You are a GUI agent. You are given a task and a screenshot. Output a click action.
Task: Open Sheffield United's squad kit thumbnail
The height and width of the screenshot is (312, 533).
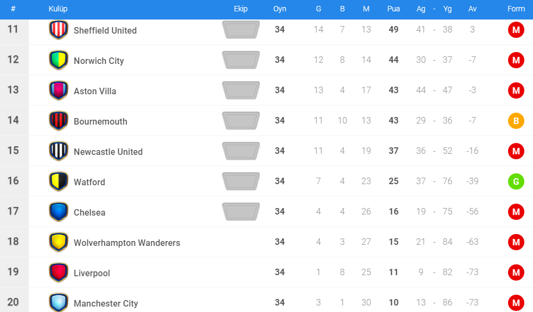(x=241, y=30)
